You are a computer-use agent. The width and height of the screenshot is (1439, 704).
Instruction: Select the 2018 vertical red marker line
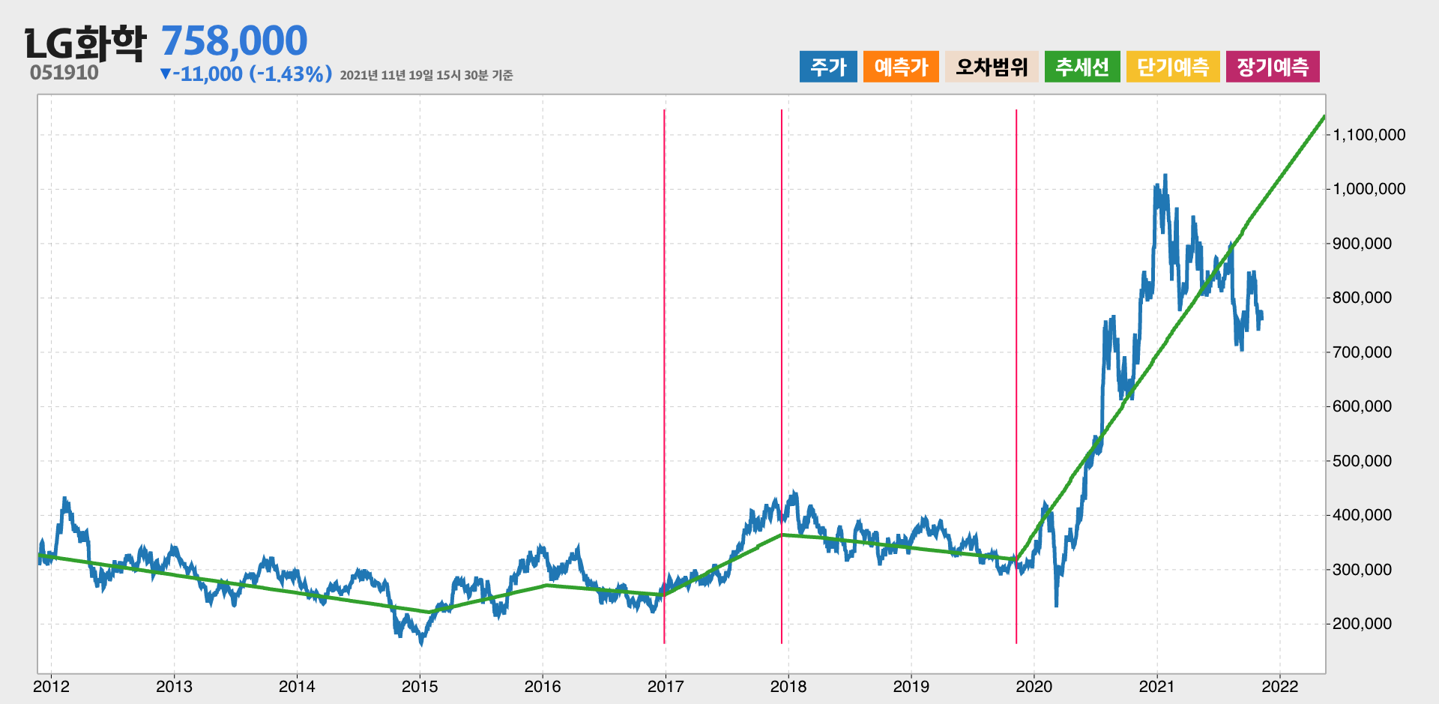782,375
